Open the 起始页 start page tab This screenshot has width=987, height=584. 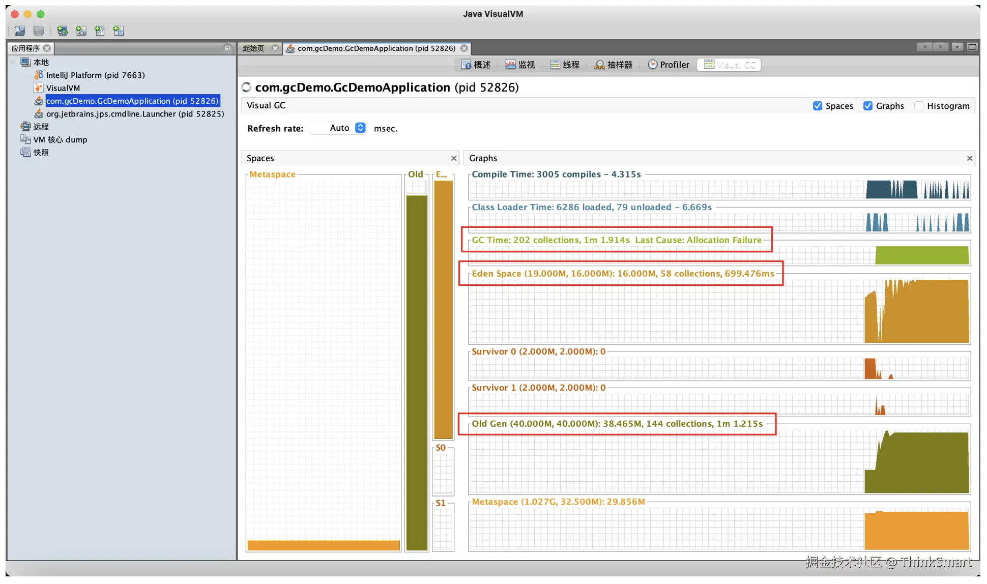click(x=253, y=48)
